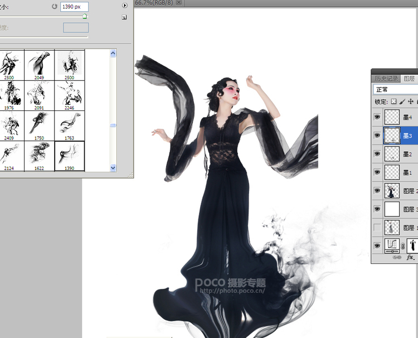Screen dimensions: 418x338
Task: Select the 图层 1 layer thumbnail
Action: pos(392,228)
